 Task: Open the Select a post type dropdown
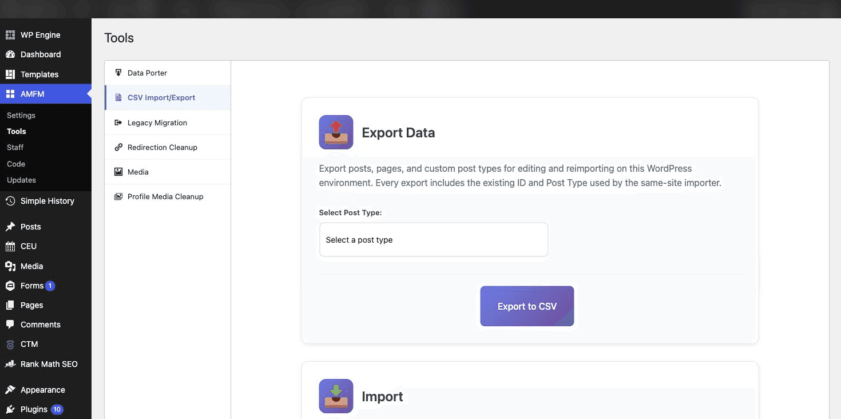[x=434, y=240]
